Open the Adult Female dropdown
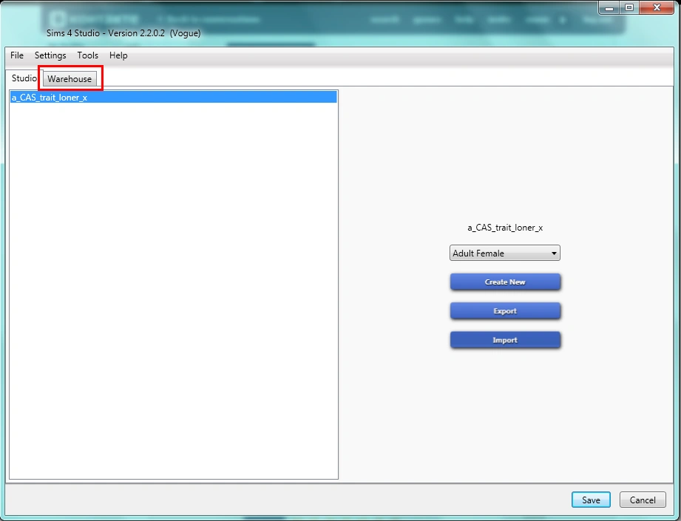This screenshot has height=521, width=681. coord(505,253)
